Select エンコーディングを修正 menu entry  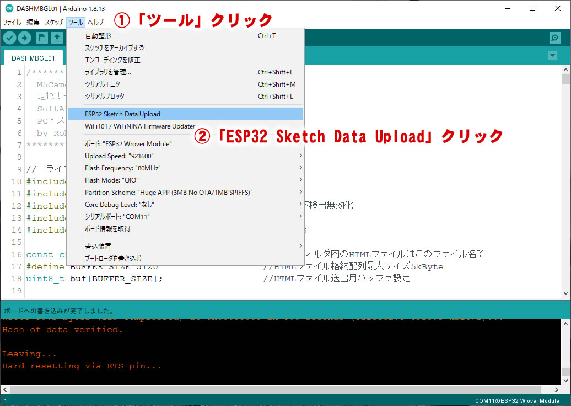[185, 60]
